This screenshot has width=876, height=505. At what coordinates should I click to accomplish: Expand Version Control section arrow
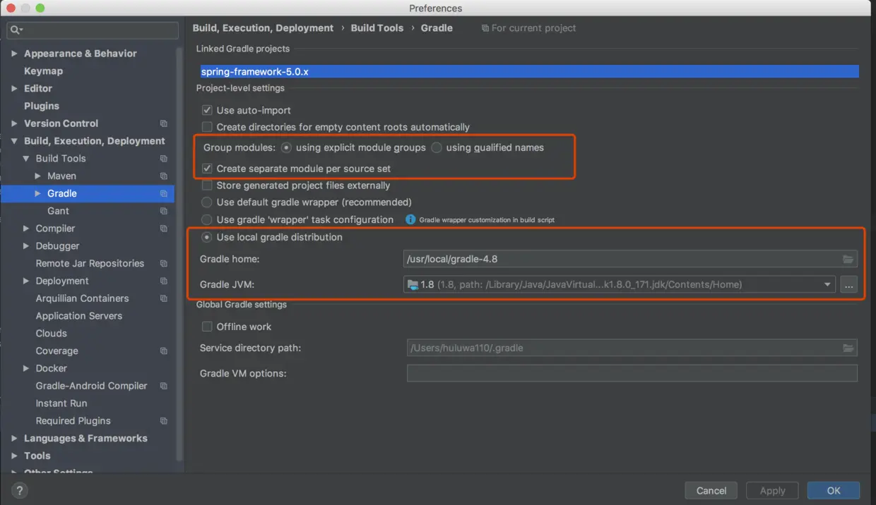14,123
